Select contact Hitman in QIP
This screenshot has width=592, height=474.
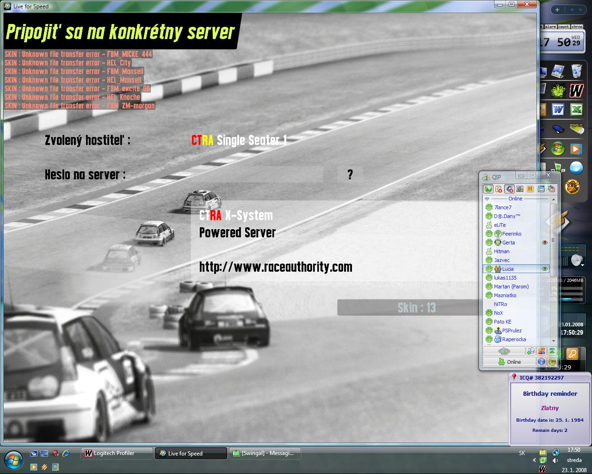coord(516,251)
